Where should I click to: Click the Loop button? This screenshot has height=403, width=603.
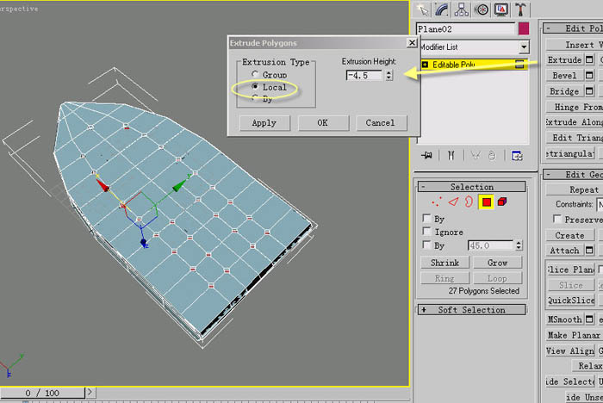point(497,278)
